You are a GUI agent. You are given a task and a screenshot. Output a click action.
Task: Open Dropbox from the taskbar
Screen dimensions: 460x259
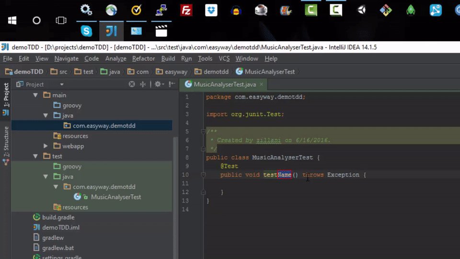(211, 10)
